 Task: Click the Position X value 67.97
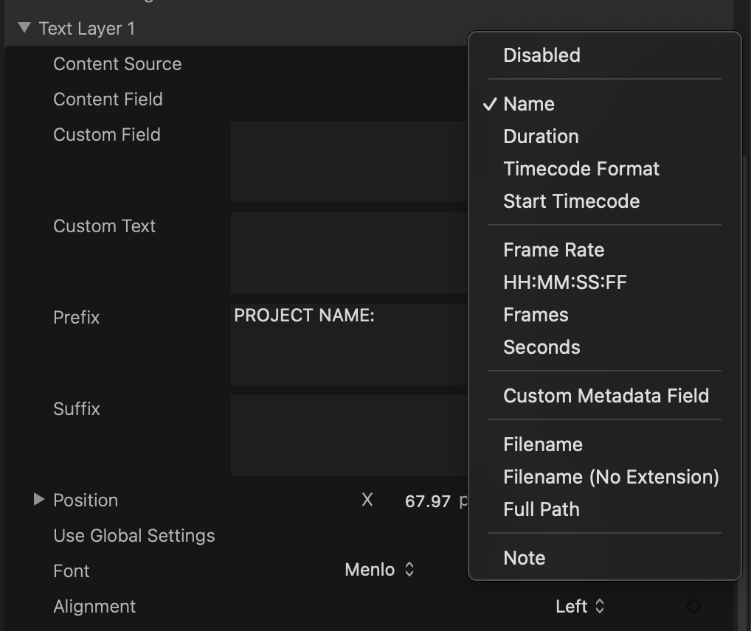point(428,501)
